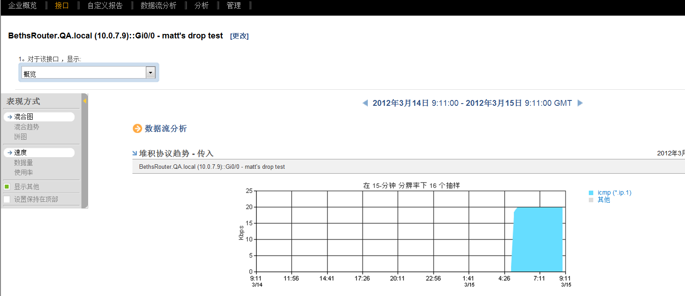Click the blue icmp traffic area in chart
This screenshot has height=296, width=685.
point(537,240)
